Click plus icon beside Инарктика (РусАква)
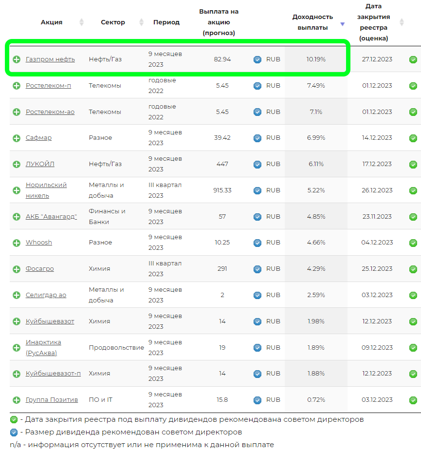The image size is (421, 452). click(17, 348)
